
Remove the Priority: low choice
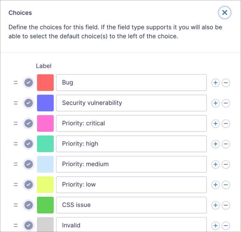[x=226, y=185]
